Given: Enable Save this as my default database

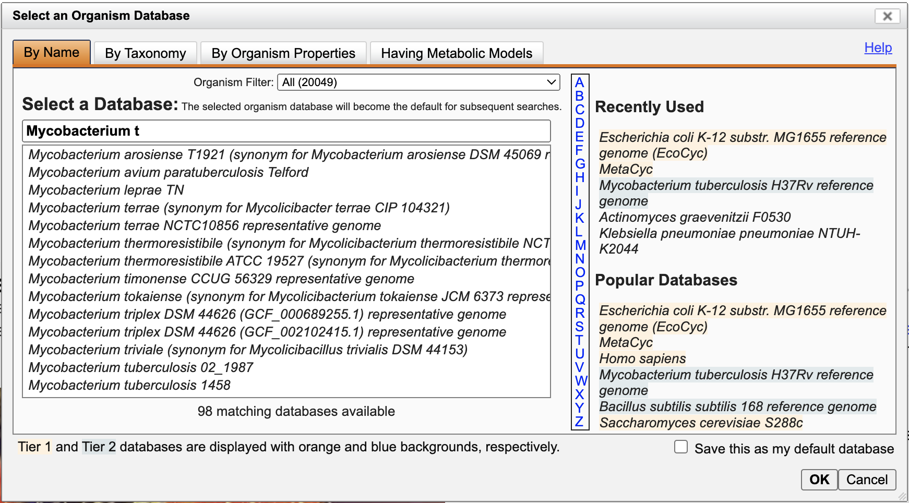Looking at the screenshot, I should (681, 447).
